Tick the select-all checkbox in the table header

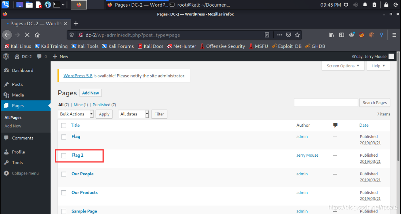pyautogui.click(x=64, y=125)
